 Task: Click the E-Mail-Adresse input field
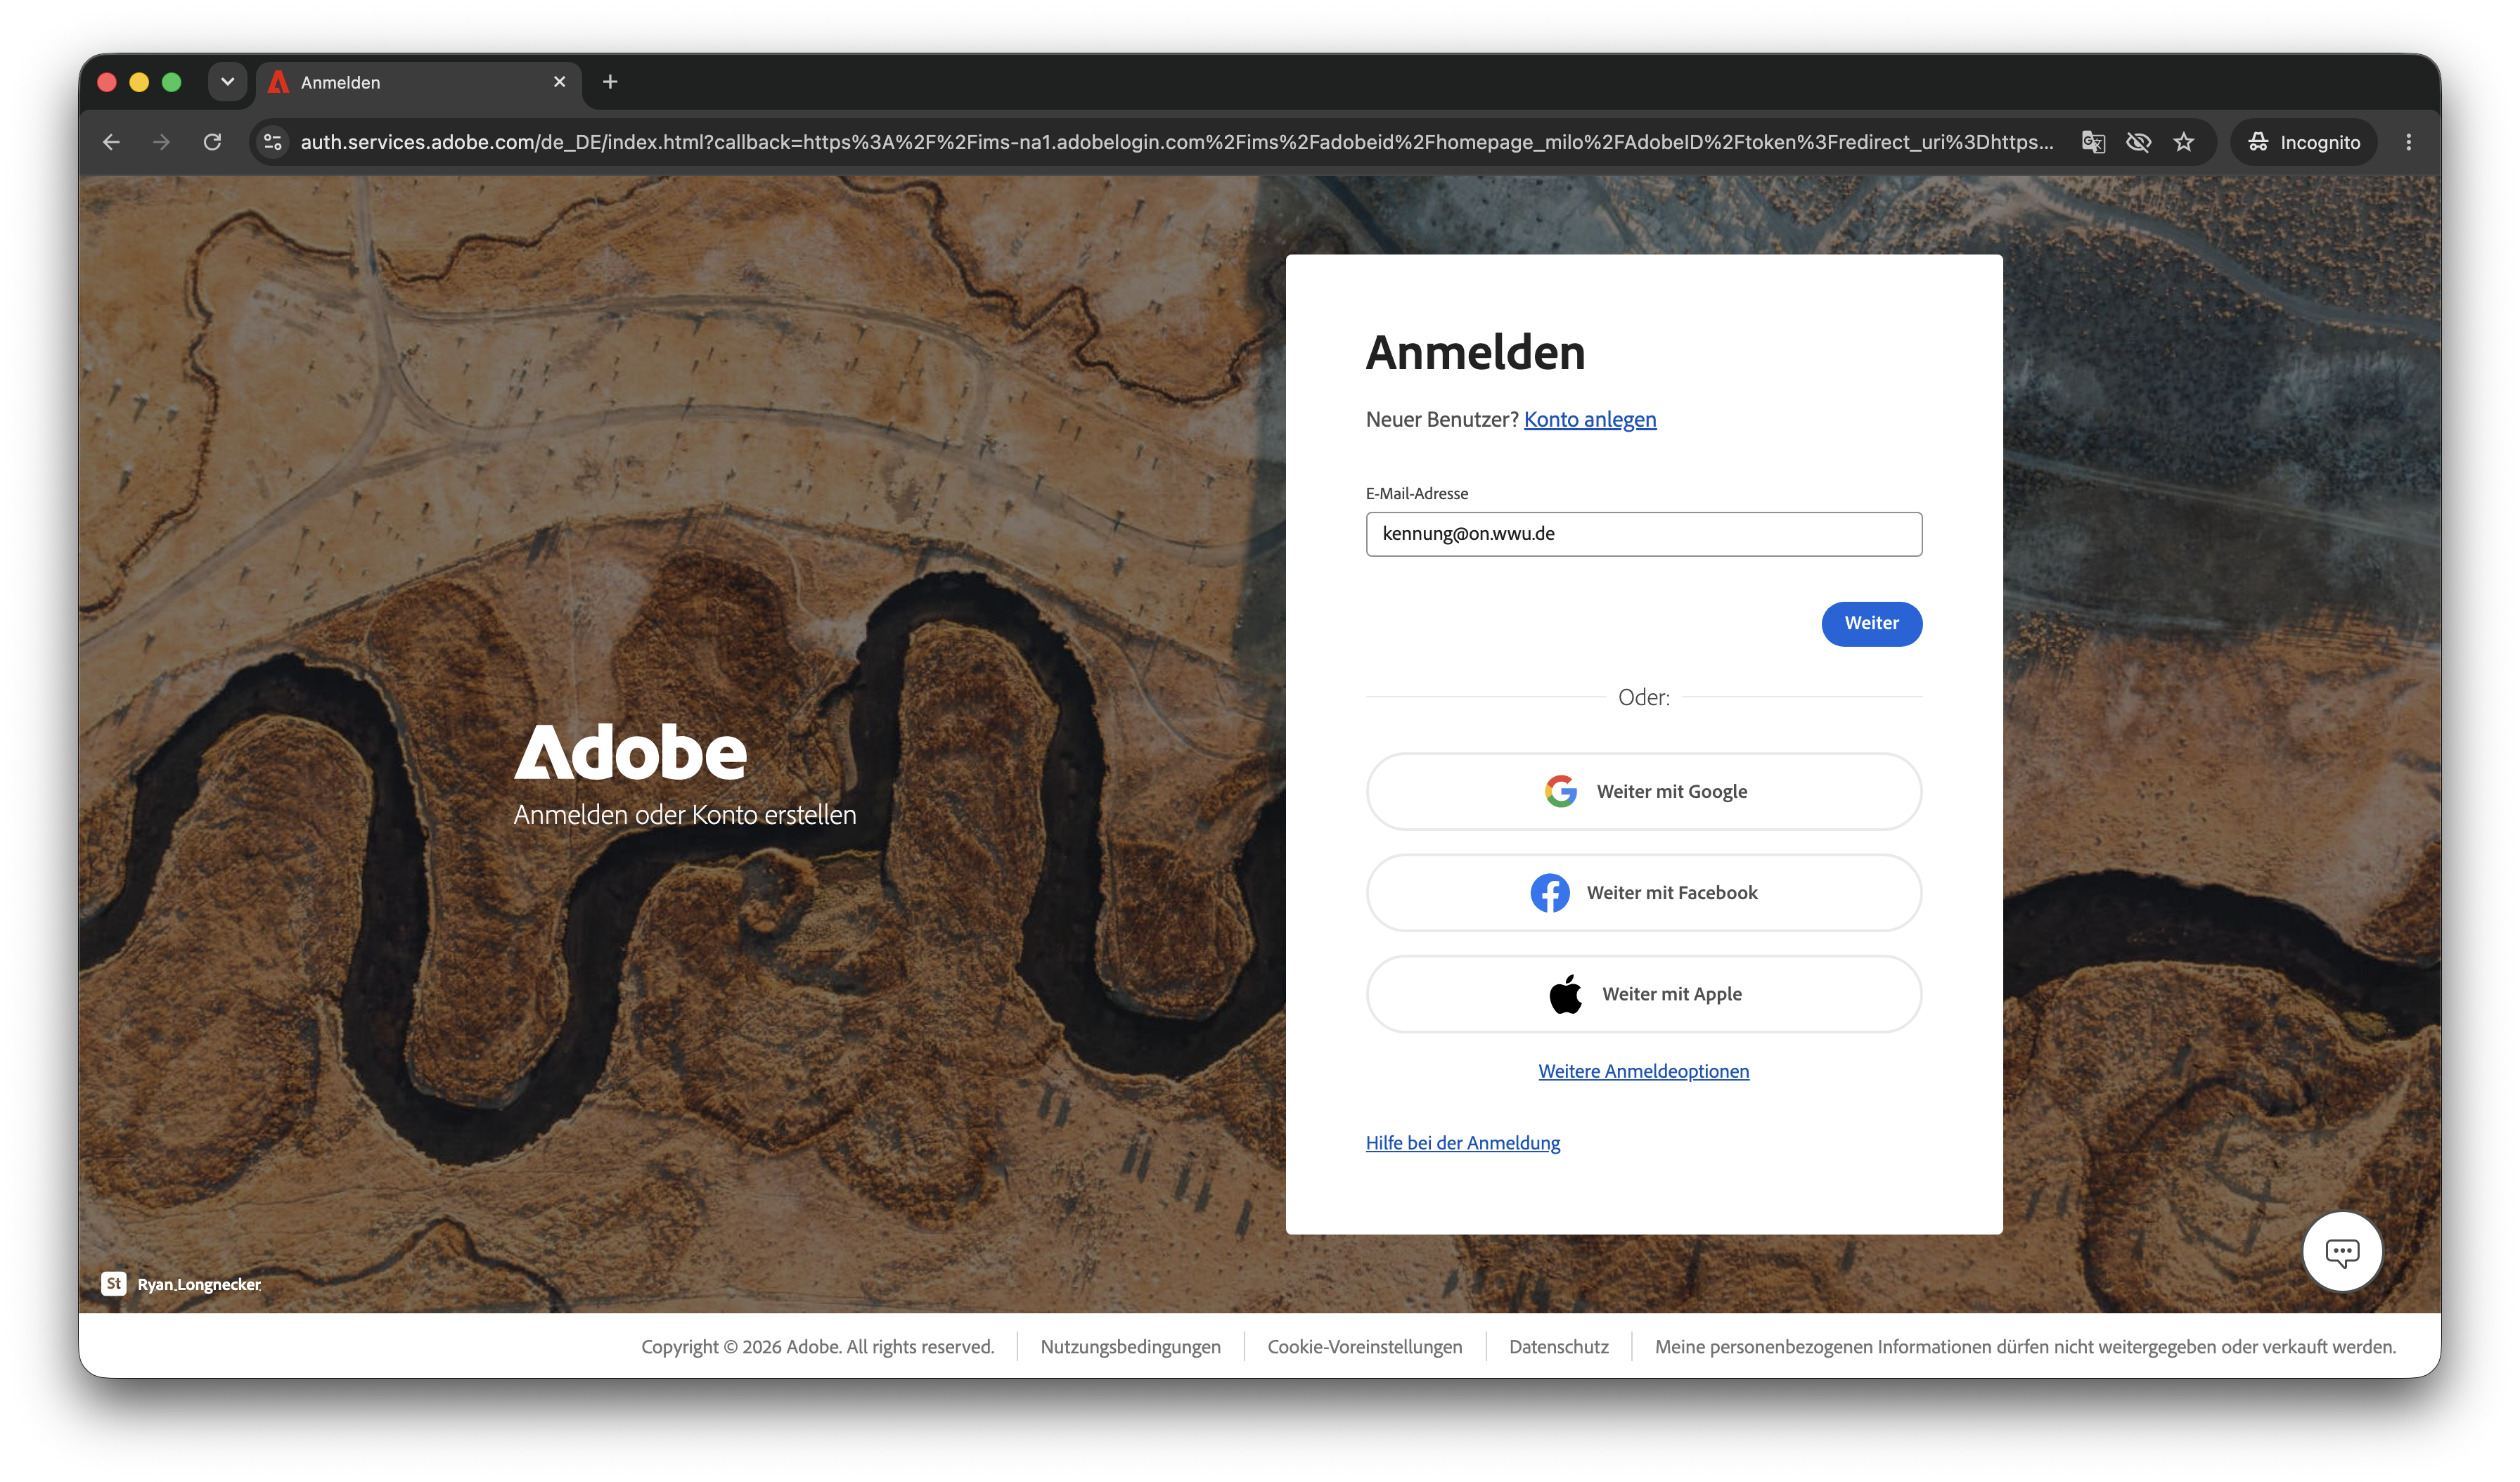click(1643, 534)
